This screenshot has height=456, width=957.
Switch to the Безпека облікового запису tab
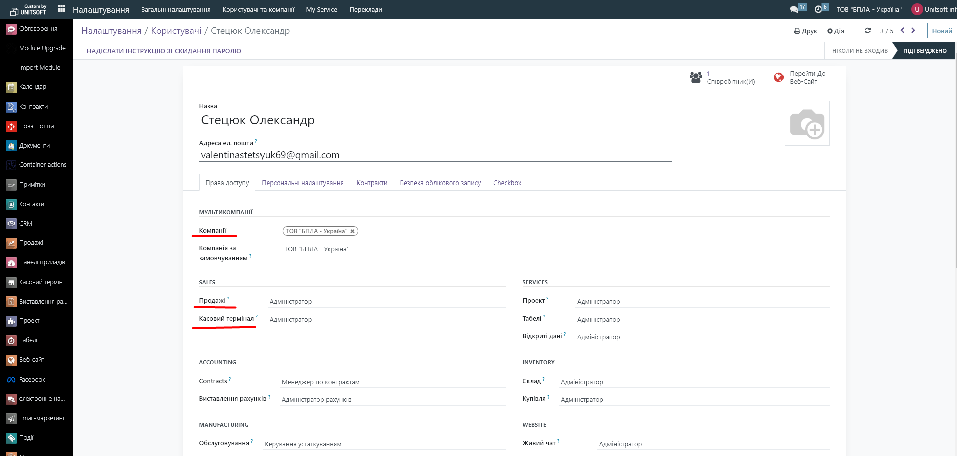coord(440,183)
